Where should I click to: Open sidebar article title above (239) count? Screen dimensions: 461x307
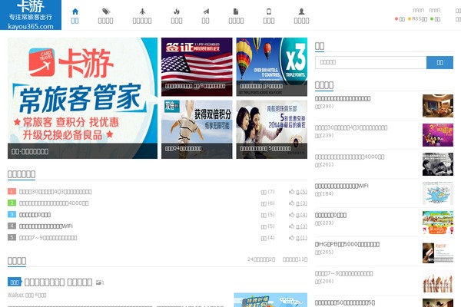[x=351, y=128]
